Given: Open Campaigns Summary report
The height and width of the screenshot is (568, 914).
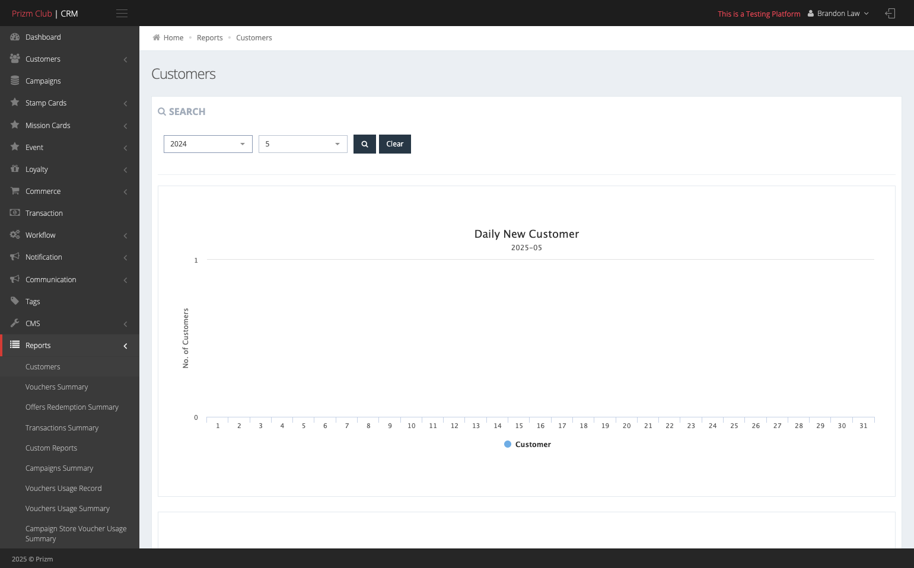Looking at the screenshot, I should tap(59, 468).
